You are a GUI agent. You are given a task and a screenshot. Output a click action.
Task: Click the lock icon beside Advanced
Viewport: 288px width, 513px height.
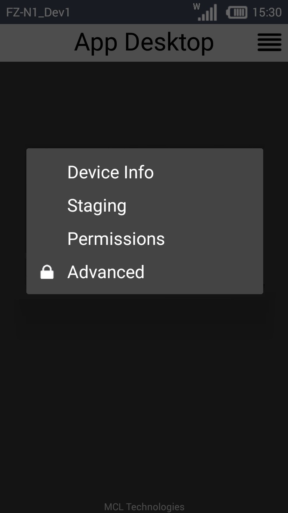pos(47,272)
